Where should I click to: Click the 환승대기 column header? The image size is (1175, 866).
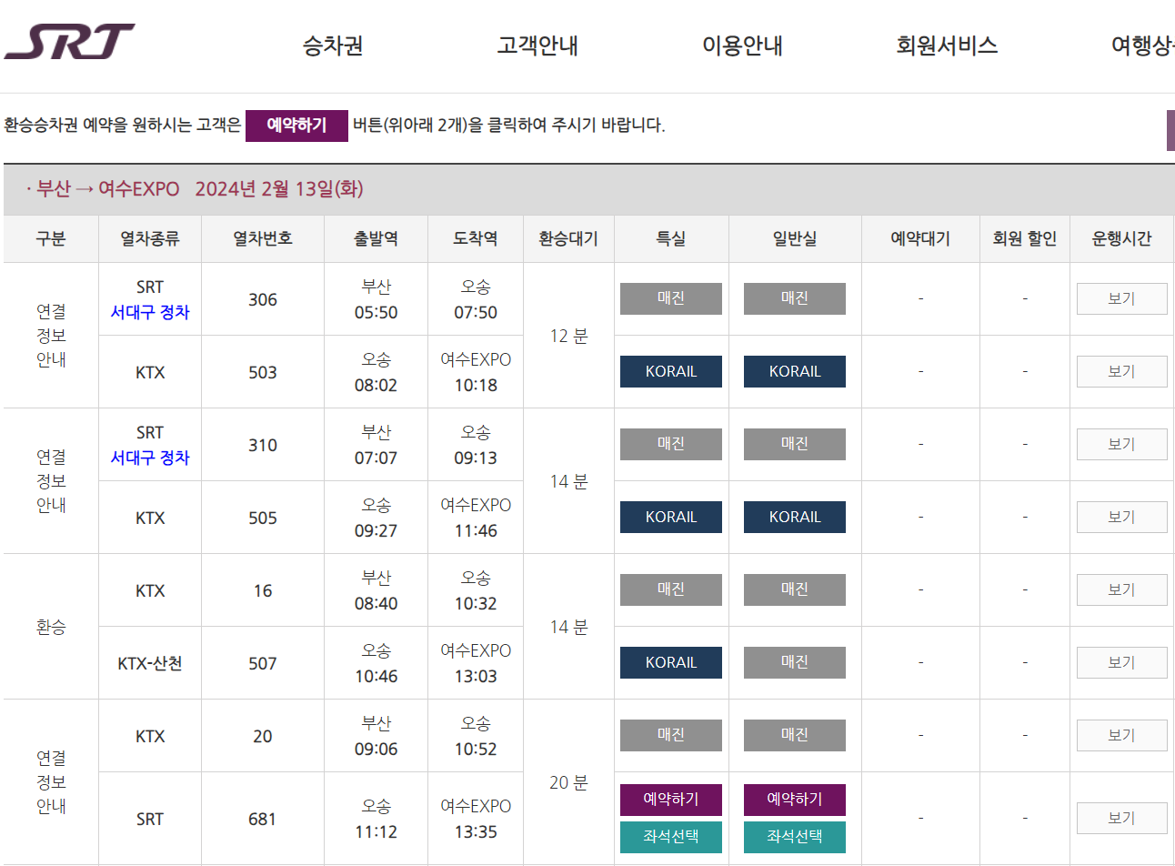coord(568,238)
